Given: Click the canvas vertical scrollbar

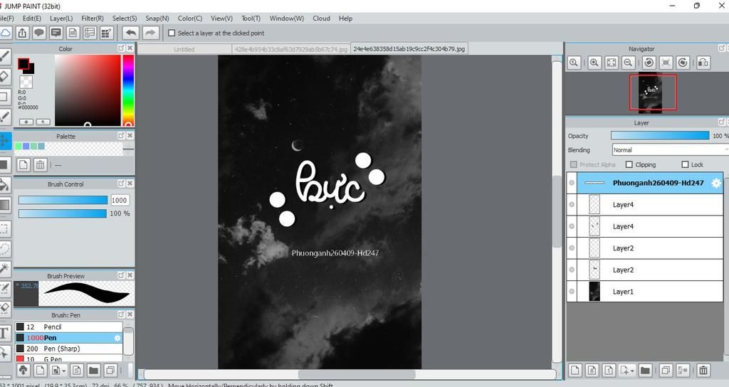Looking at the screenshot, I should tap(557, 212).
